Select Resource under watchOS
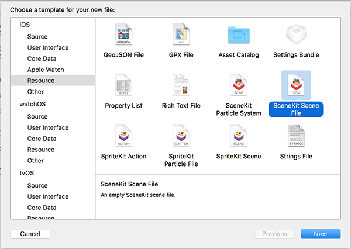Image resolution: width=351 pixels, height=249 pixels. coord(41,150)
